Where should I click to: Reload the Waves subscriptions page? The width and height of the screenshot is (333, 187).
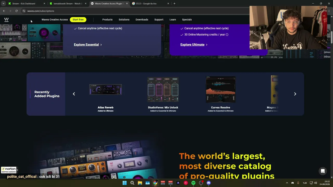[16, 11]
